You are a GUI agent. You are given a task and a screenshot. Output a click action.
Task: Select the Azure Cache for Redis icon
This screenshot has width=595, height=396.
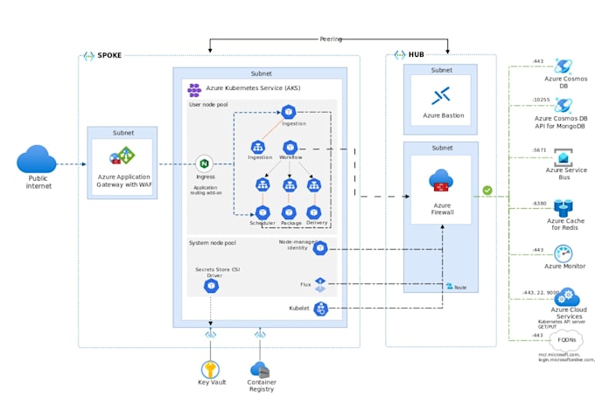[563, 208]
